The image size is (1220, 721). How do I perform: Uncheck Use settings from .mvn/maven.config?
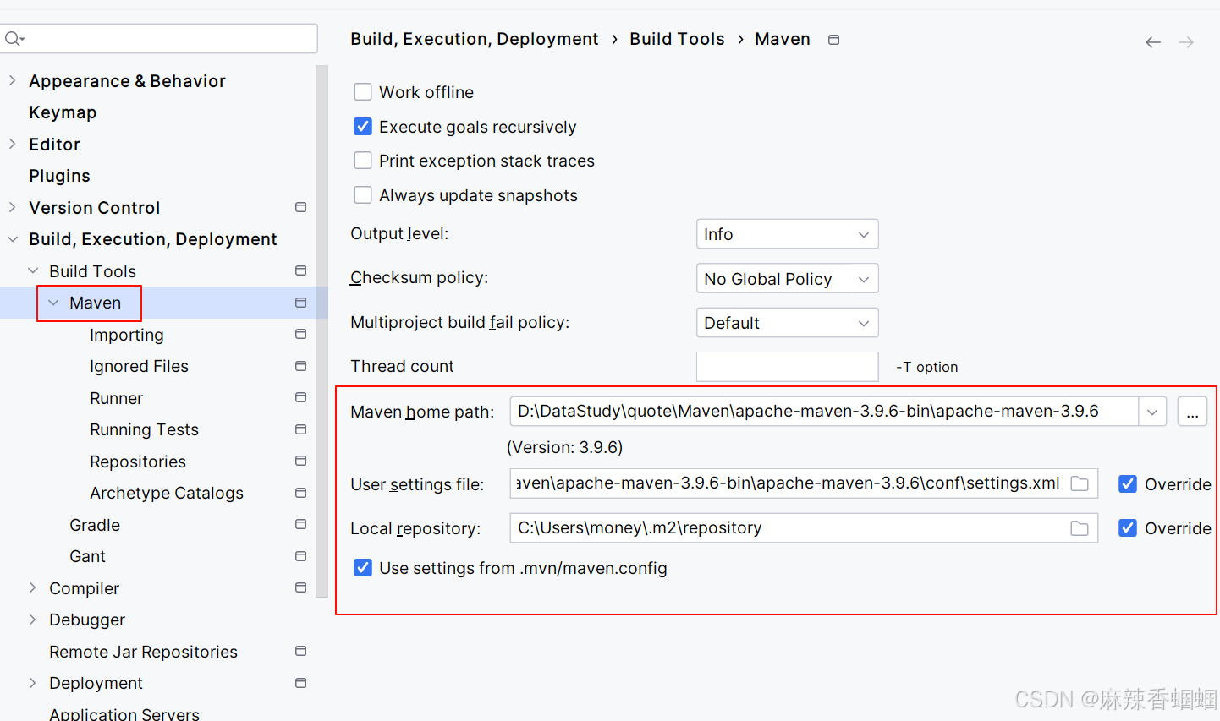363,568
